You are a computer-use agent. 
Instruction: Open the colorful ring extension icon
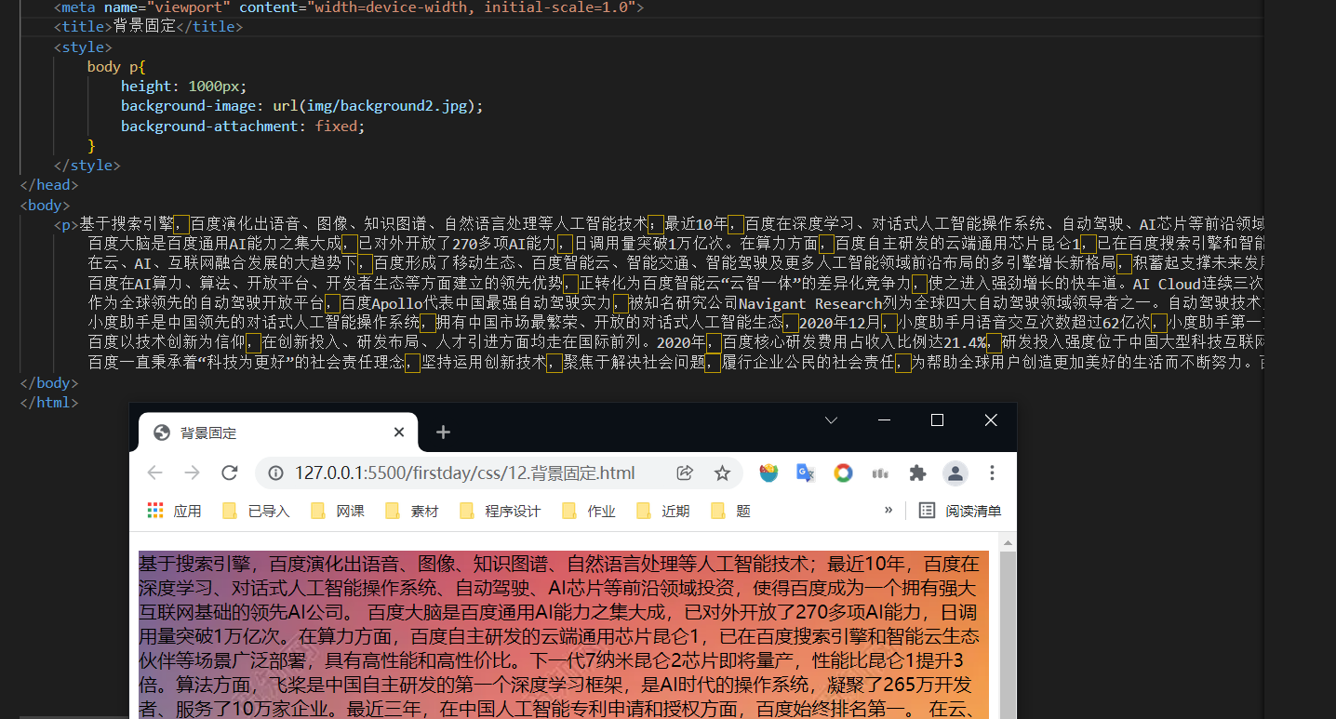[x=843, y=473]
